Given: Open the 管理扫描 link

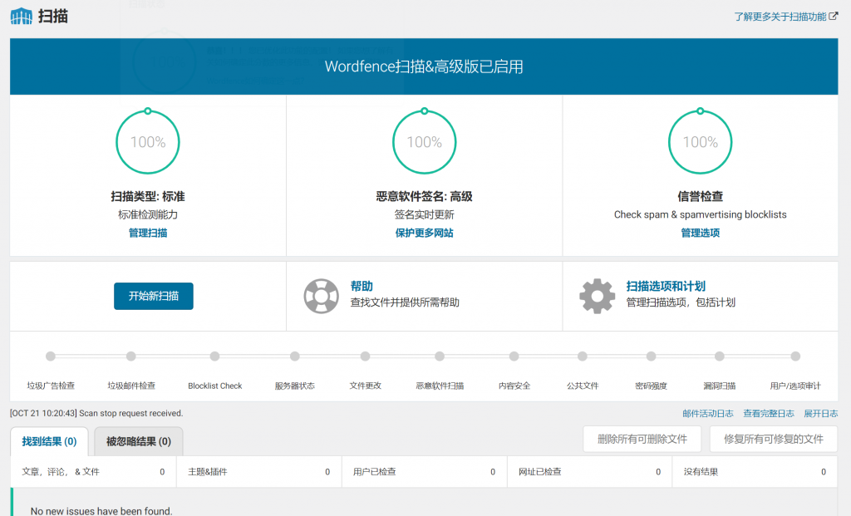Looking at the screenshot, I should pyautogui.click(x=148, y=233).
